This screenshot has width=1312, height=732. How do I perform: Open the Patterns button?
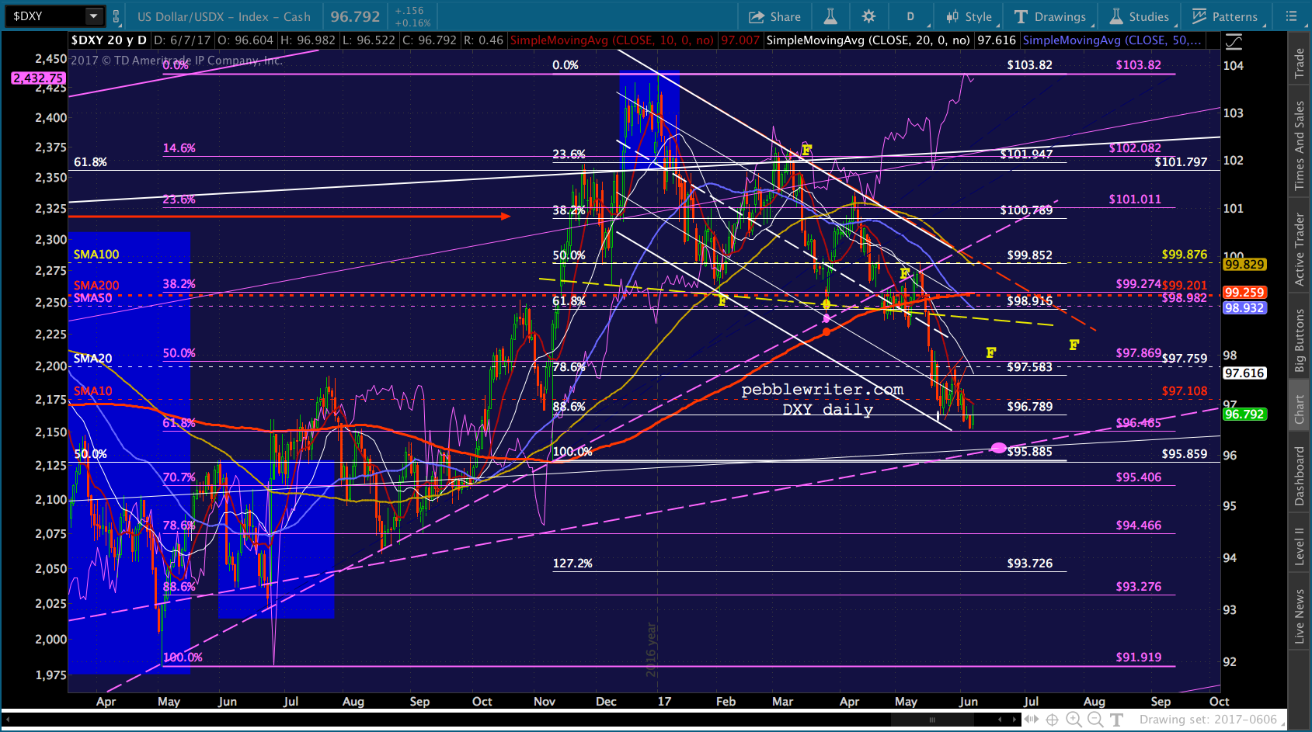[x=1226, y=16]
